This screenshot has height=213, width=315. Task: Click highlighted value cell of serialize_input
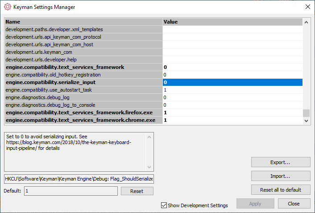point(232,82)
